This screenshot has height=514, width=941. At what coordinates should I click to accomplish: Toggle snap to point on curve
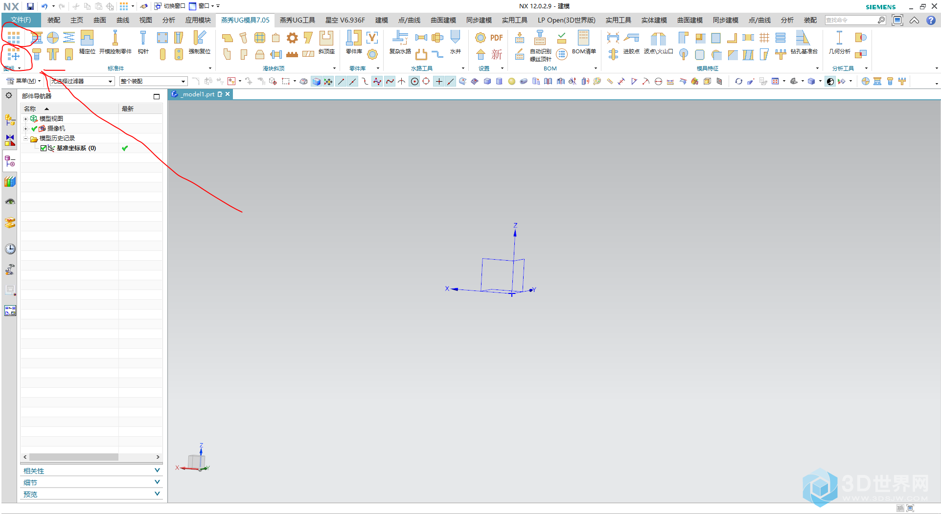coord(451,81)
